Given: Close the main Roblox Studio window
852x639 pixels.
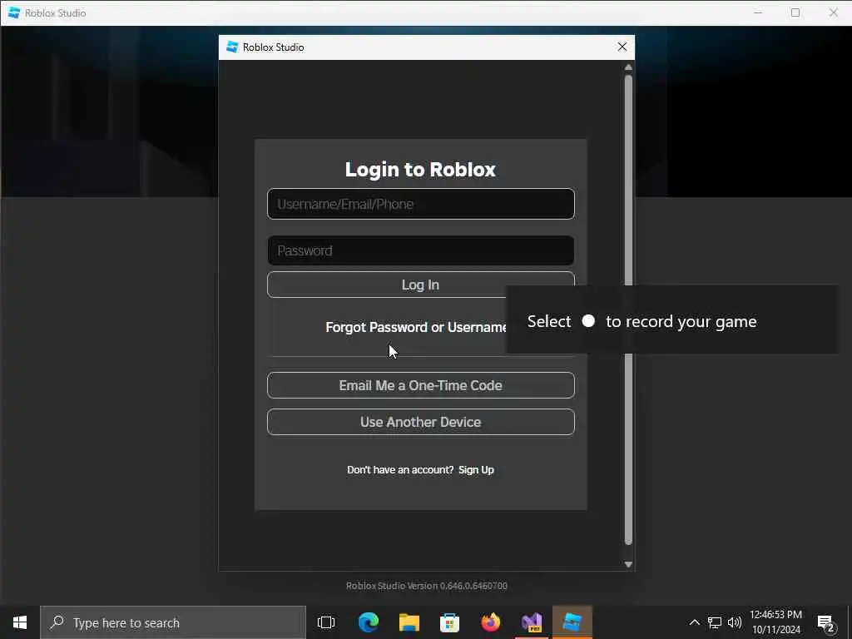Looking at the screenshot, I should click(834, 12).
